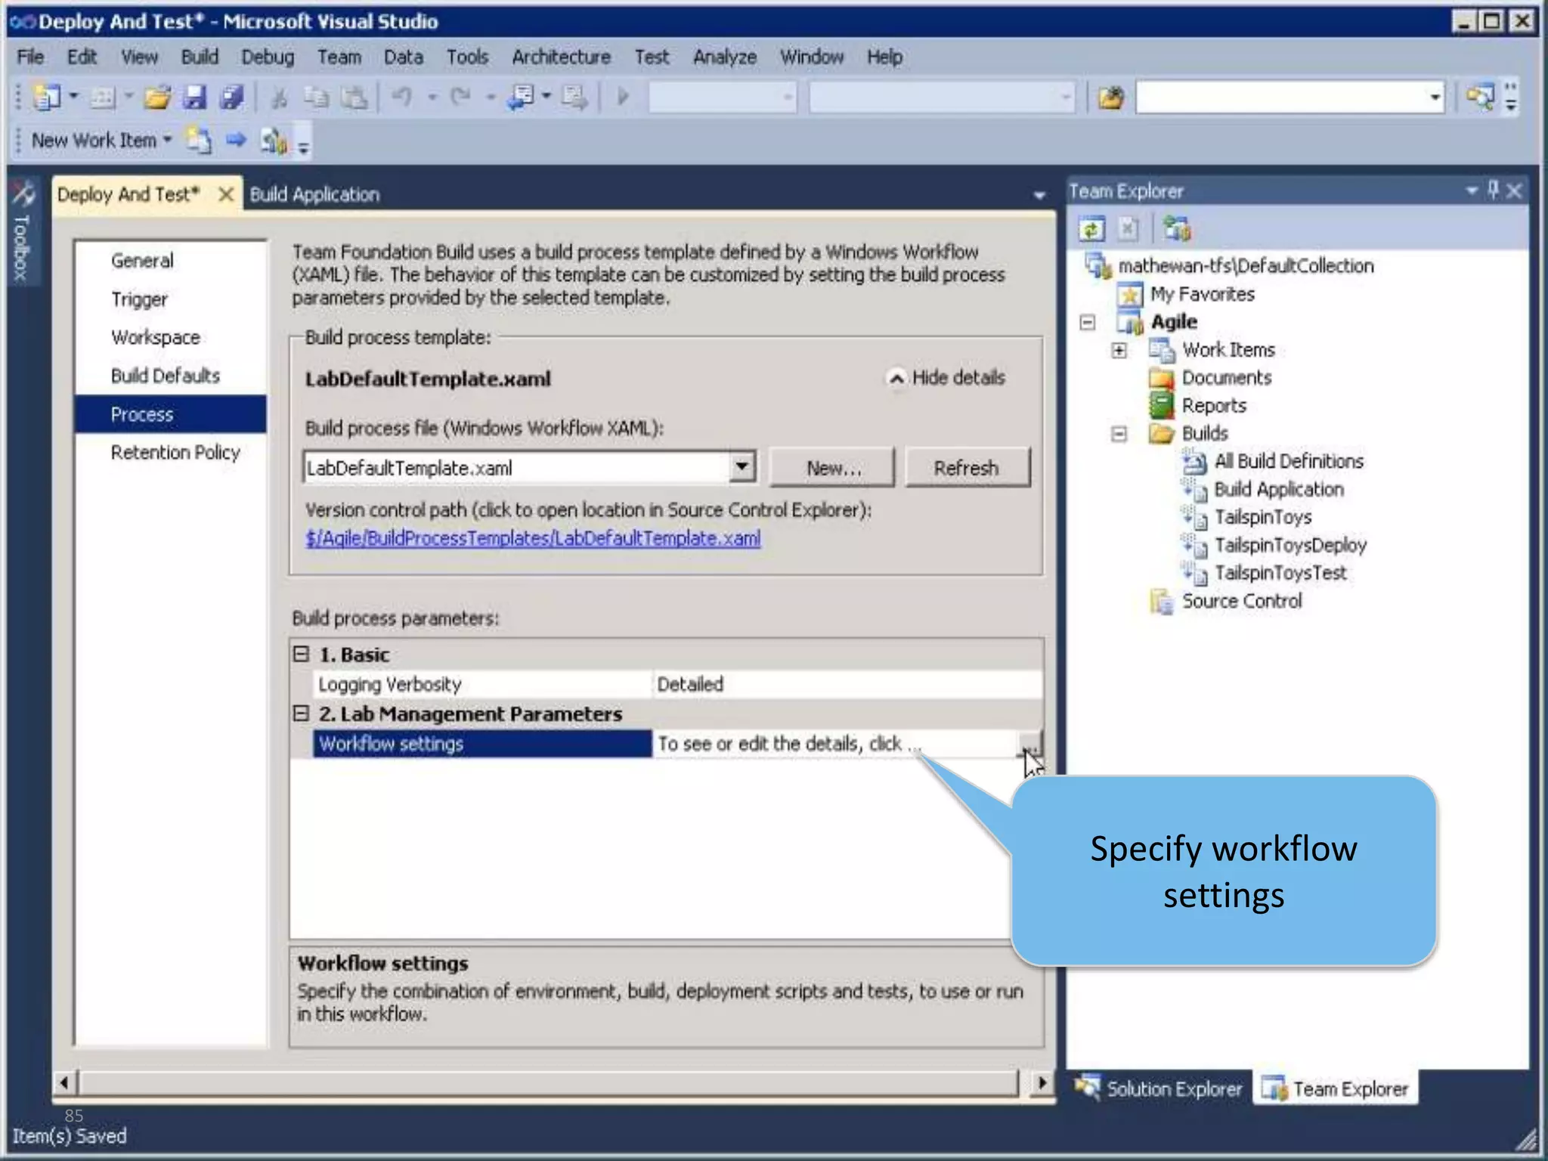Click the New... button
This screenshot has height=1161, width=1548.
832,468
